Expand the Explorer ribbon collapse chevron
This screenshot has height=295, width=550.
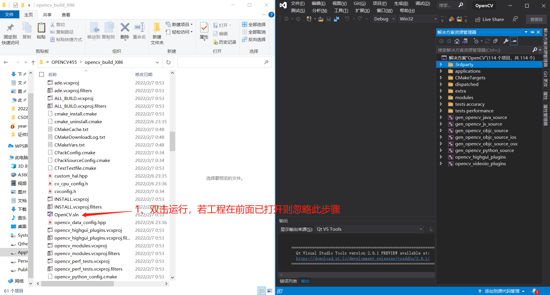click(x=264, y=15)
